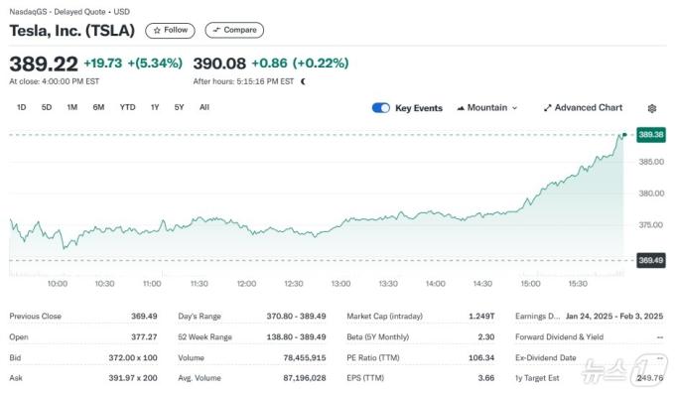This screenshot has width=675, height=395.
Task: Click Avg. Volume value 87,196,028
Action: coord(305,378)
